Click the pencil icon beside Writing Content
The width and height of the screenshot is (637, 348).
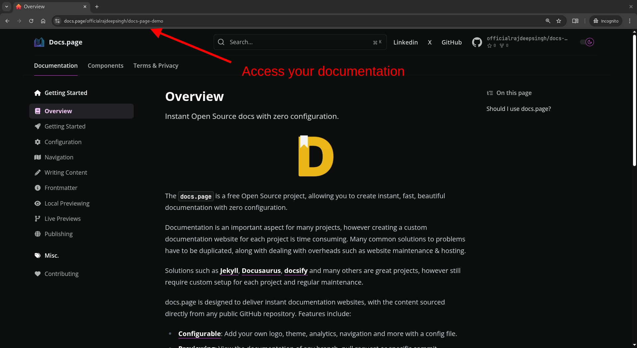pos(38,173)
